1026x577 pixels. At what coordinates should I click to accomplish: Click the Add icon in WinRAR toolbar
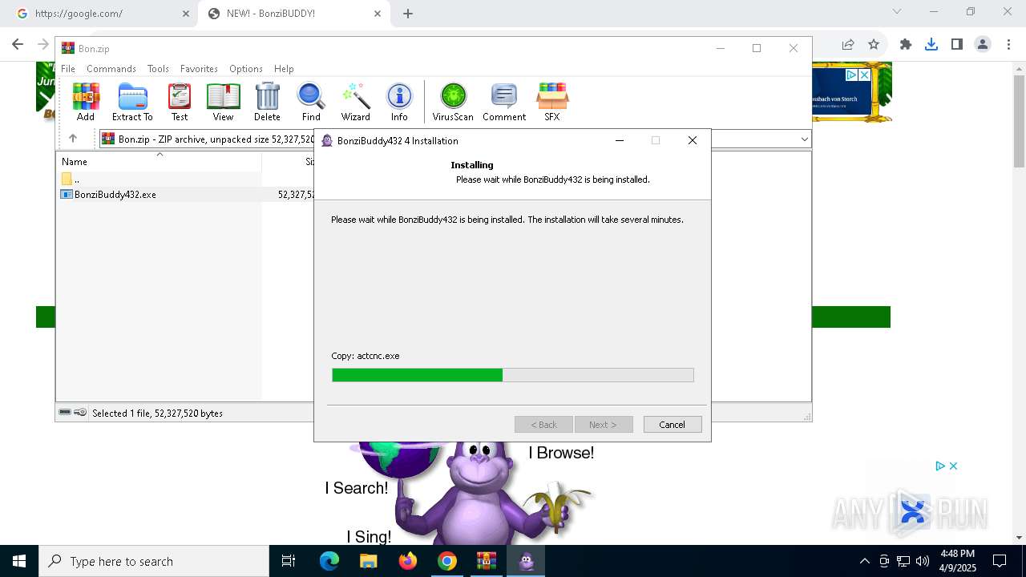click(86, 102)
